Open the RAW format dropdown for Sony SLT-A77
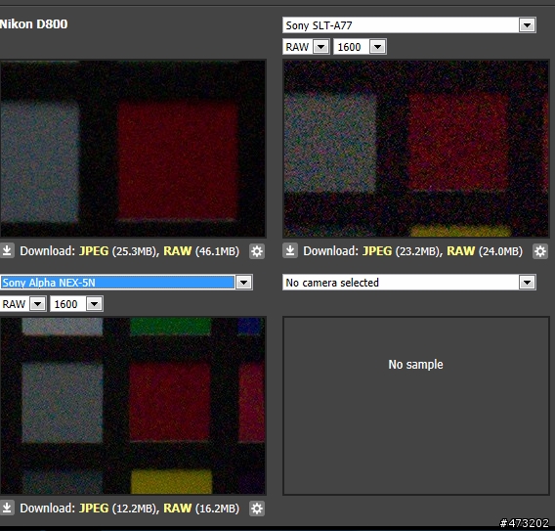The image size is (555, 531). point(306,47)
